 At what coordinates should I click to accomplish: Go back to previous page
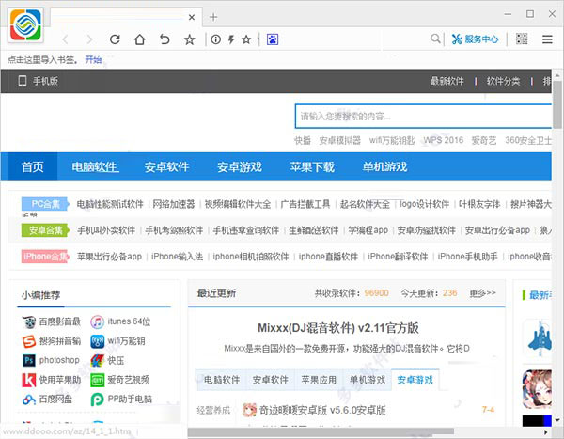pos(65,39)
